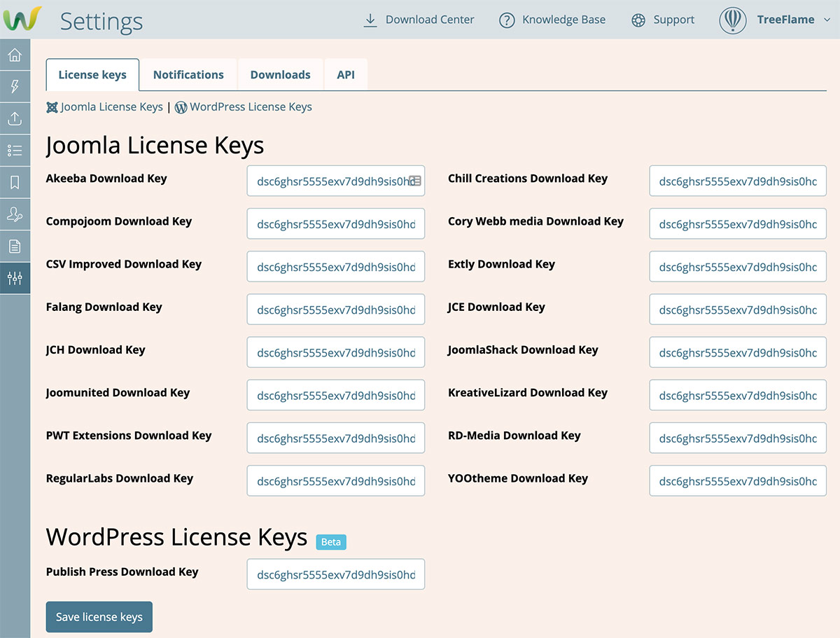The height and width of the screenshot is (638, 840).
Task: Focus the RD-Media Download Key field
Action: click(x=738, y=438)
